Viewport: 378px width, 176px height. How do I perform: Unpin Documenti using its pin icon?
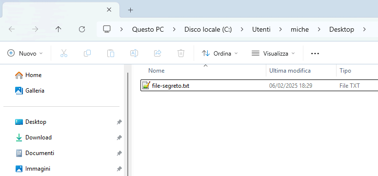coord(119,153)
